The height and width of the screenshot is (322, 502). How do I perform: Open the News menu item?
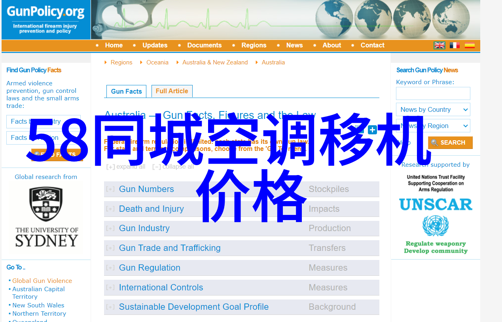point(295,45)
